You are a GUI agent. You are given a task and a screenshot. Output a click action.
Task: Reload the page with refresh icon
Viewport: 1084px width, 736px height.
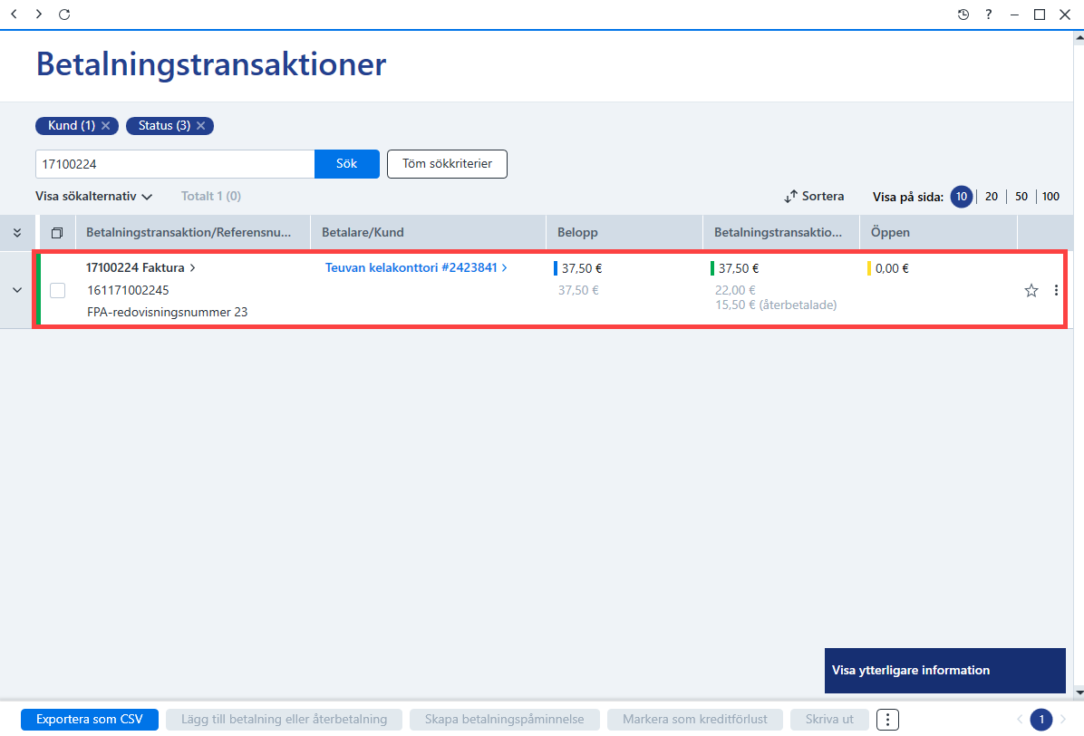pyautogui.click(x=64, y=15)
